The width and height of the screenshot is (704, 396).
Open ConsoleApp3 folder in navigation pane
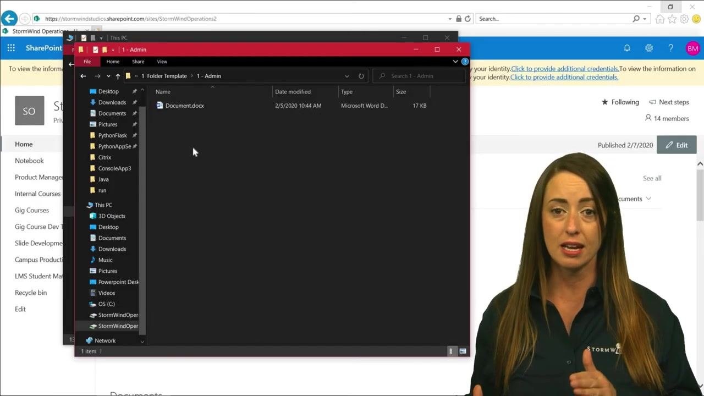pyautogui.click(x=114, y=168)
